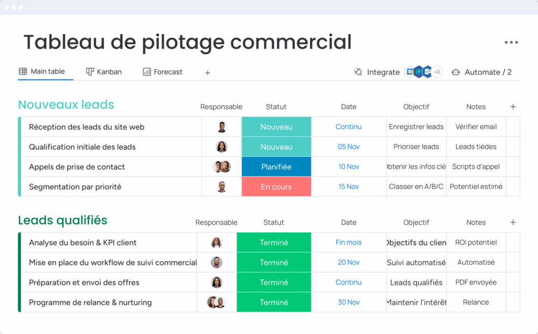The width and height of the screenshot is (538, 334).
Task: Switch to Forecast tab
Action: click(x=163, y=72)
